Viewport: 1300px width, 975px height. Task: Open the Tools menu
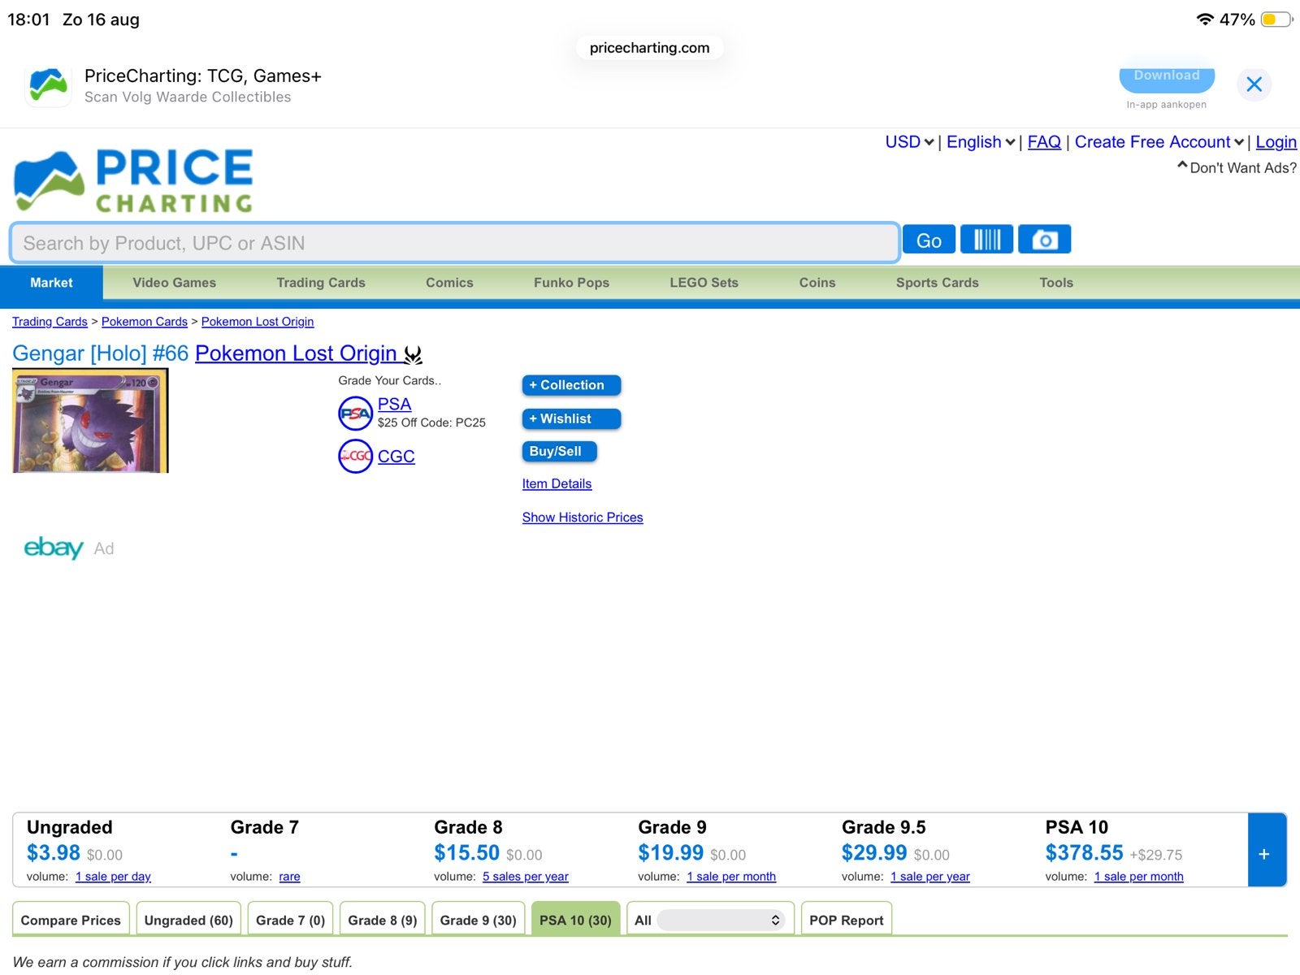[1056, 283]
